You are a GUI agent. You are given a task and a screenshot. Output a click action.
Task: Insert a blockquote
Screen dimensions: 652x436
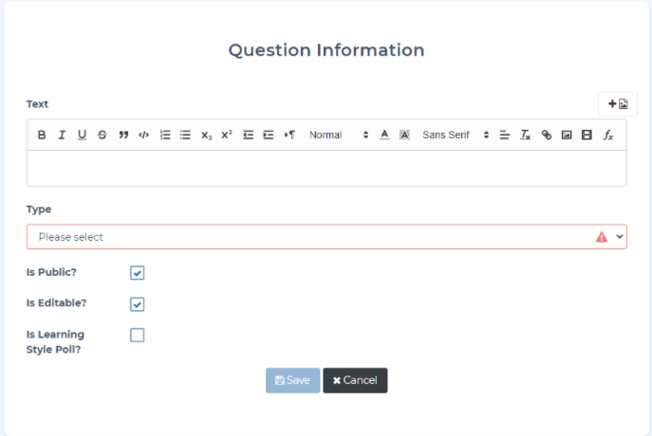pyautogui.click(x=123, y=136)
